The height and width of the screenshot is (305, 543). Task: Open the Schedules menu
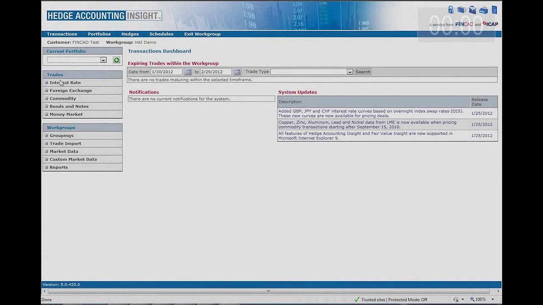coord(161,34)
